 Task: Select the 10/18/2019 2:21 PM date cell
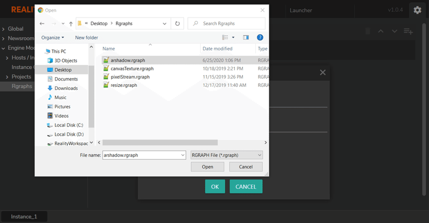[223, 69]
